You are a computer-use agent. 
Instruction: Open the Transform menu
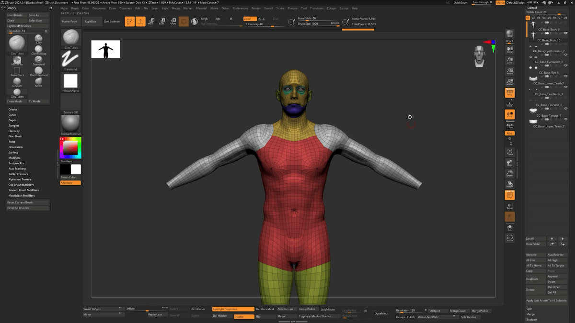[317, 8]
